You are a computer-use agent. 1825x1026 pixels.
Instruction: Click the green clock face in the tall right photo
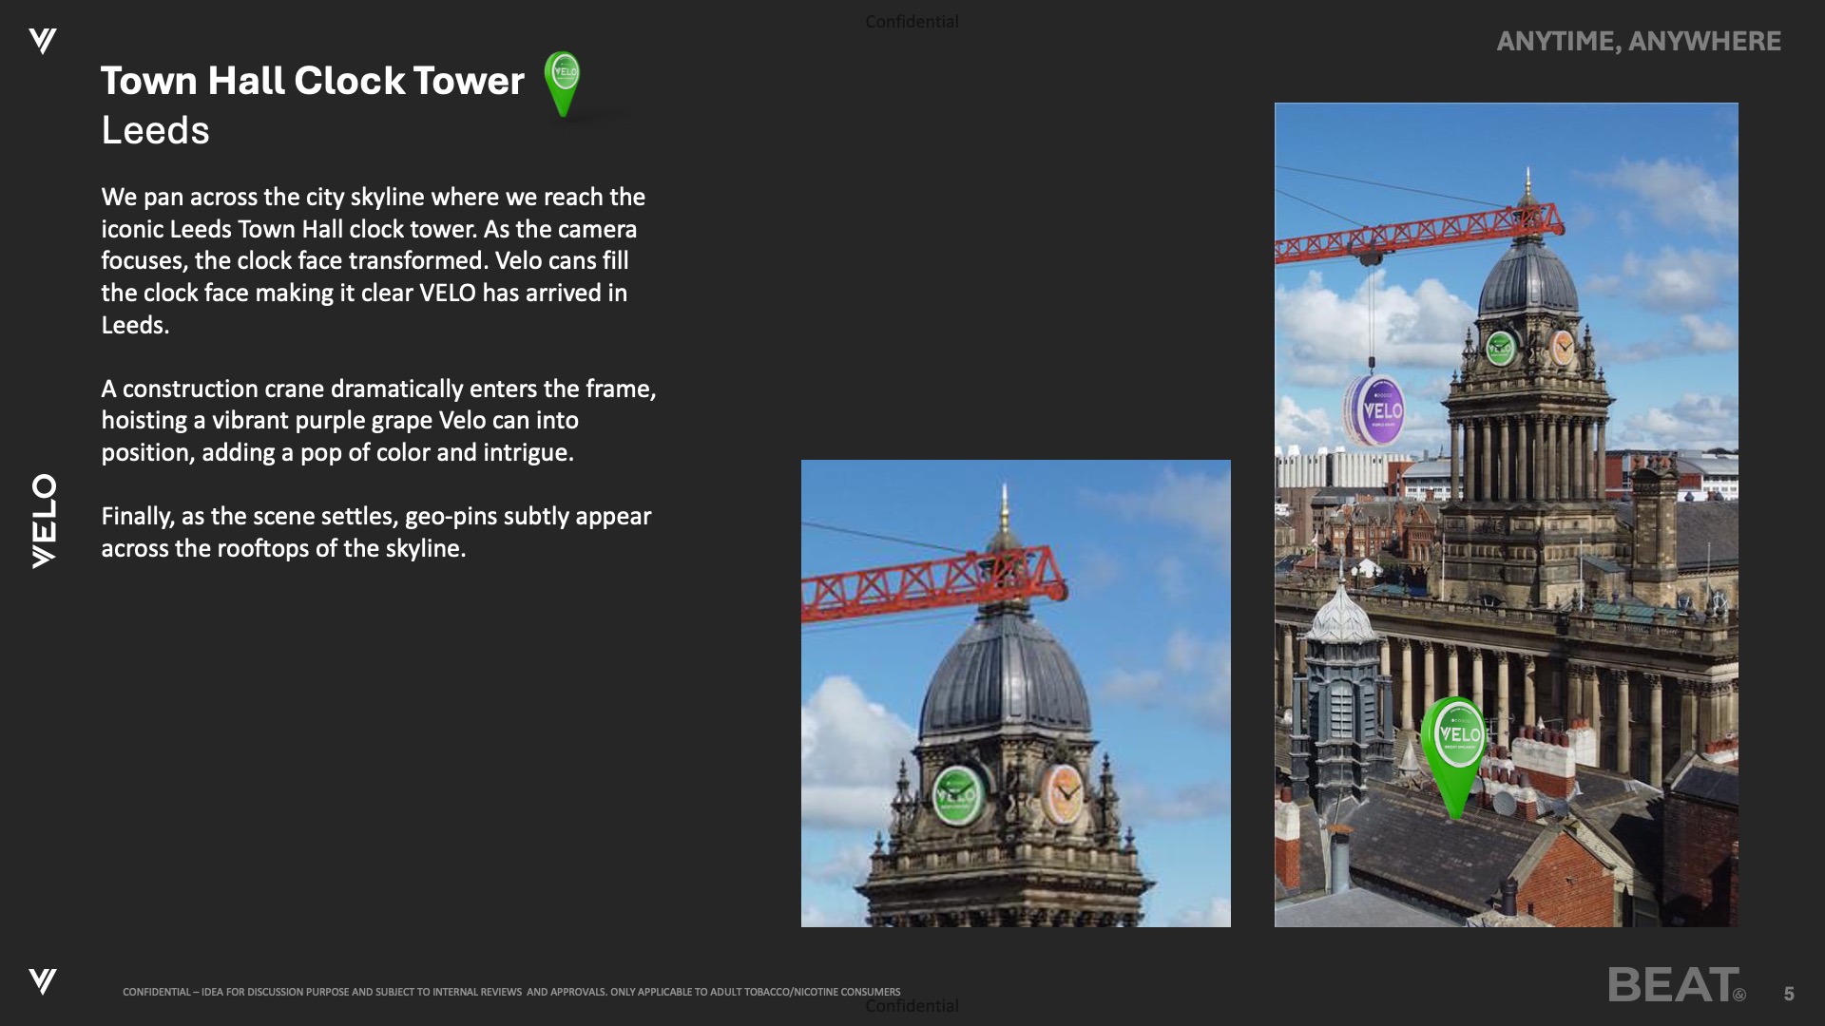1499,348
